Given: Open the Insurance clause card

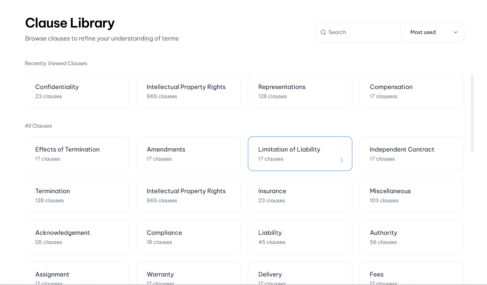Looking at the screenshot, I should [x=300, y=195].
